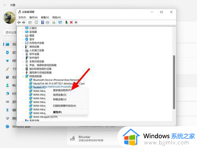Select the 声音、视频和游戏控制器 label
Screen dimensions: 197x148
(x=43, y=65)
